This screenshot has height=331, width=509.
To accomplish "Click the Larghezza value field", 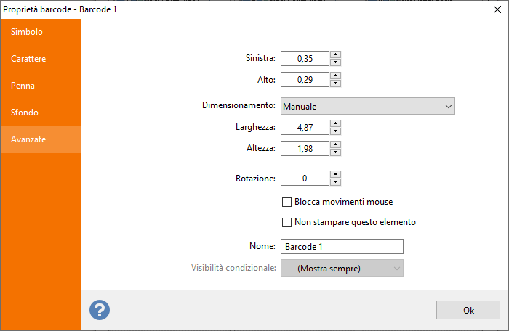I will point(305,128).
